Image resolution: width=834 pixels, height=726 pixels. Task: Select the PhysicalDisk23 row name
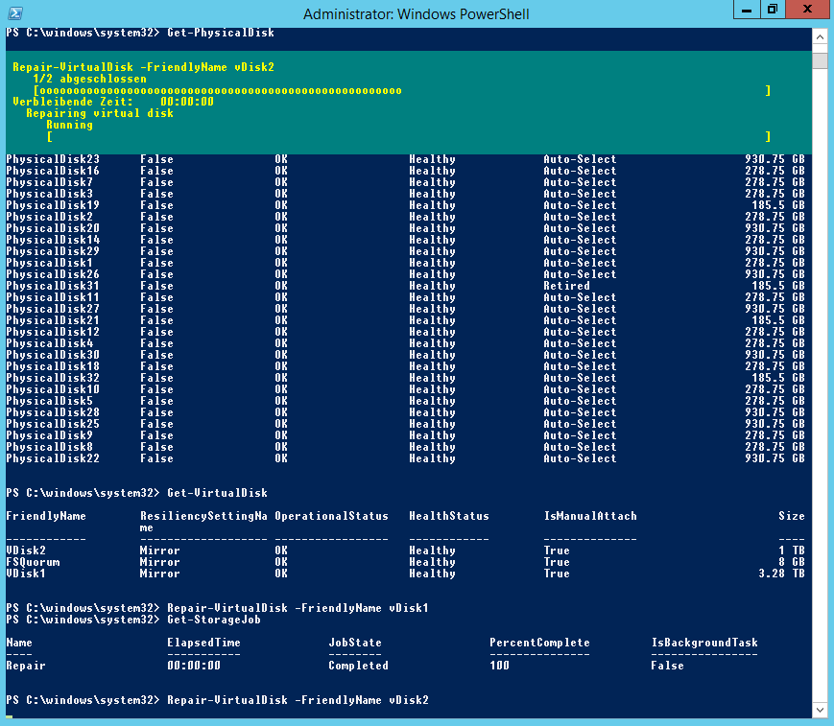click(x=53, y=159)
